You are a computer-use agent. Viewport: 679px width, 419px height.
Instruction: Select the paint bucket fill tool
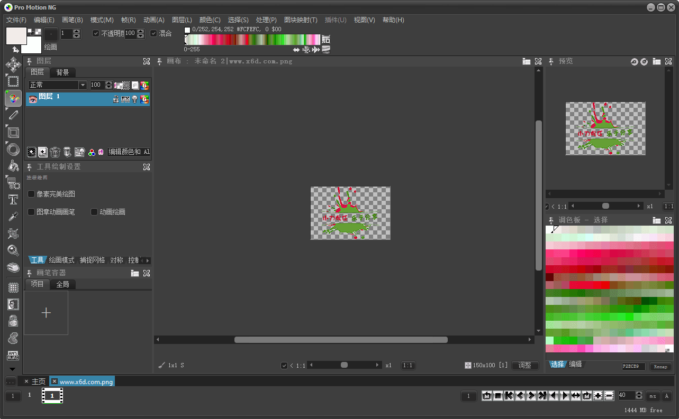pyautogui.click(x=13, y=166)
